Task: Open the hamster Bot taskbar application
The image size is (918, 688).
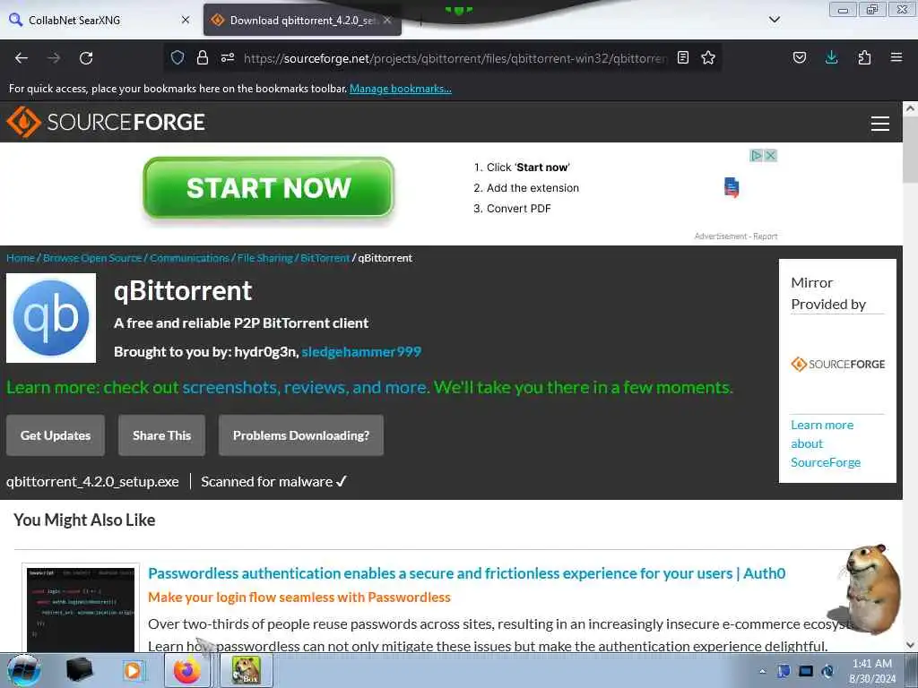Action: [x=246, y=670]
